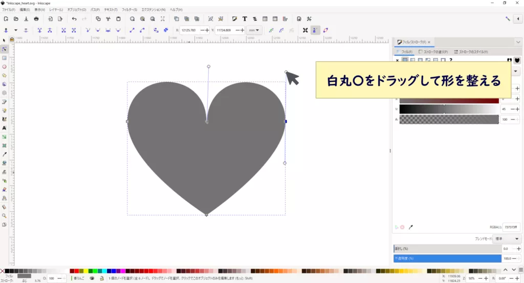The image size is (524, 283).
Task: Switch to ストロークのスタイル(Y) tab
Action: coord(471,52)
